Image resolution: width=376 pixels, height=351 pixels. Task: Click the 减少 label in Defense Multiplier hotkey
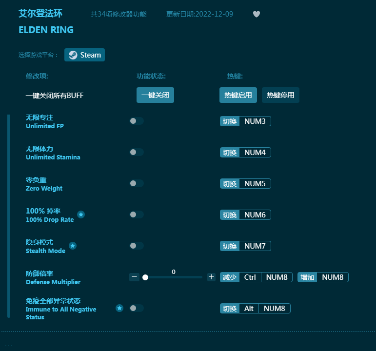point(230,277)
